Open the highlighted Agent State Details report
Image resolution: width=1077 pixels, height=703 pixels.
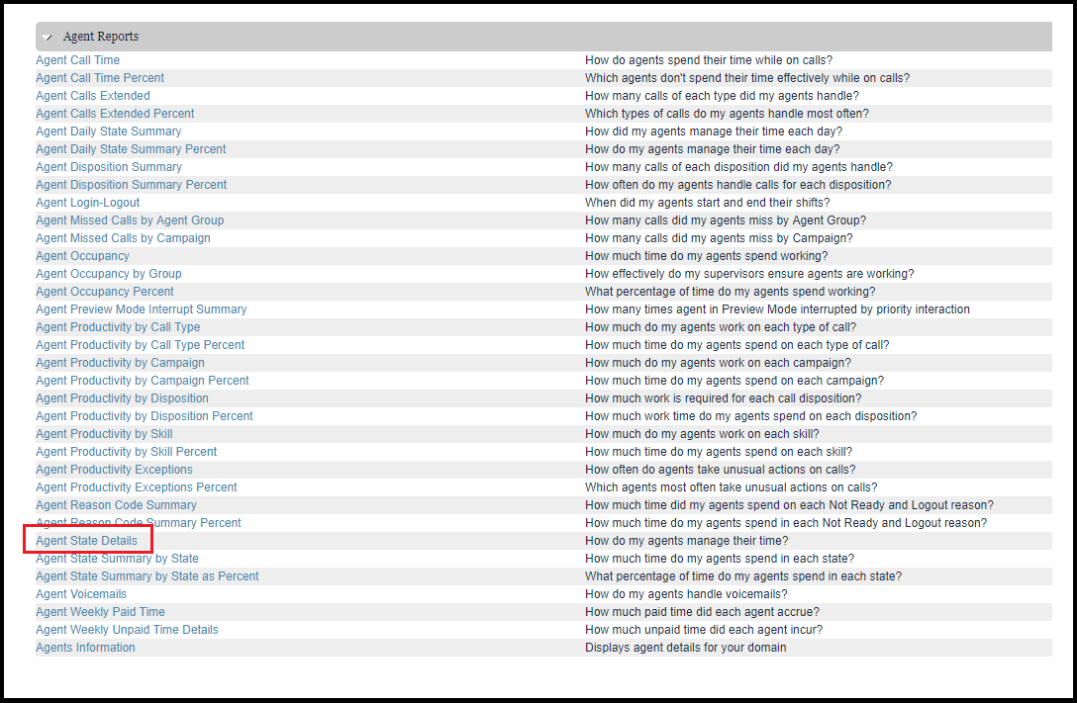point(87,541)
